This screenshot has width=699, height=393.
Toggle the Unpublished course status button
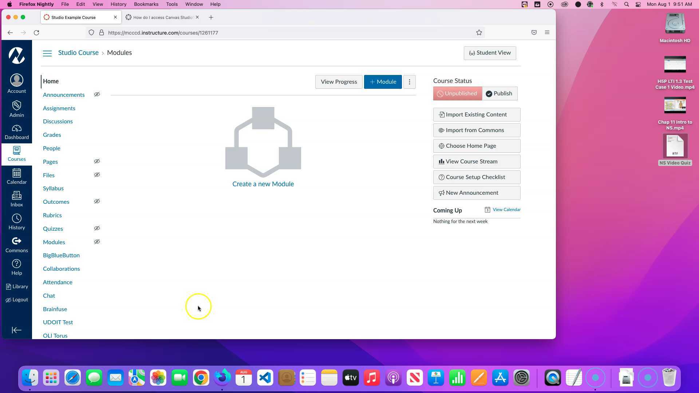[x=457, y=94]
